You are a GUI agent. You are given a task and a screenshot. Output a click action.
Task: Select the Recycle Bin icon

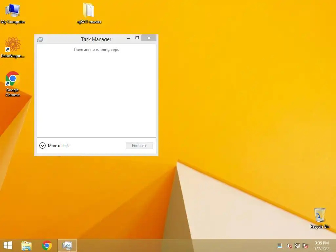pos(320,218)
